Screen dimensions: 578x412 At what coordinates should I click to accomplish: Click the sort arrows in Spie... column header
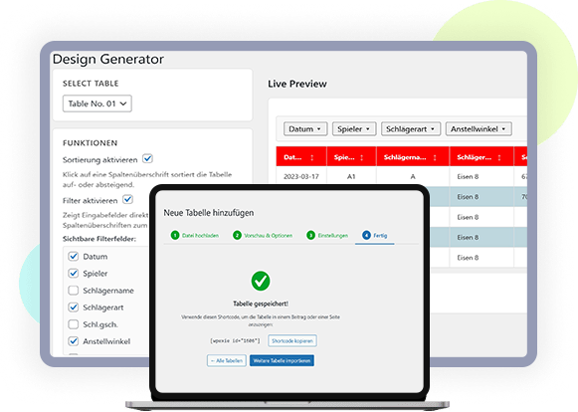pyautogui.click(x=361, y=157)
